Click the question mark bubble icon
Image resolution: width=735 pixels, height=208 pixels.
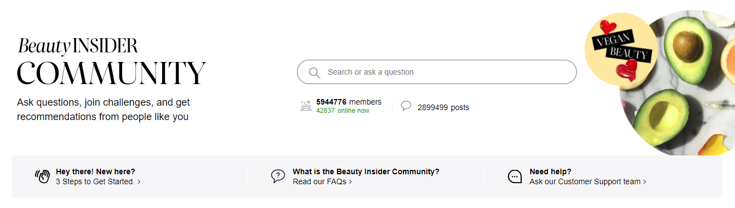pyautogui.click(x=278, y=176)
